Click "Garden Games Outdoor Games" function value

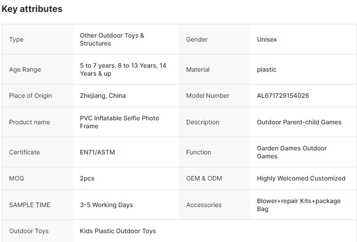click(292, 152)
